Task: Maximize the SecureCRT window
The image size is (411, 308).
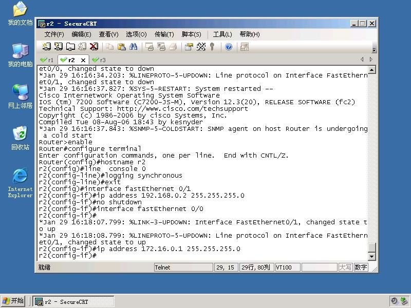Action: tap(363, 24)
